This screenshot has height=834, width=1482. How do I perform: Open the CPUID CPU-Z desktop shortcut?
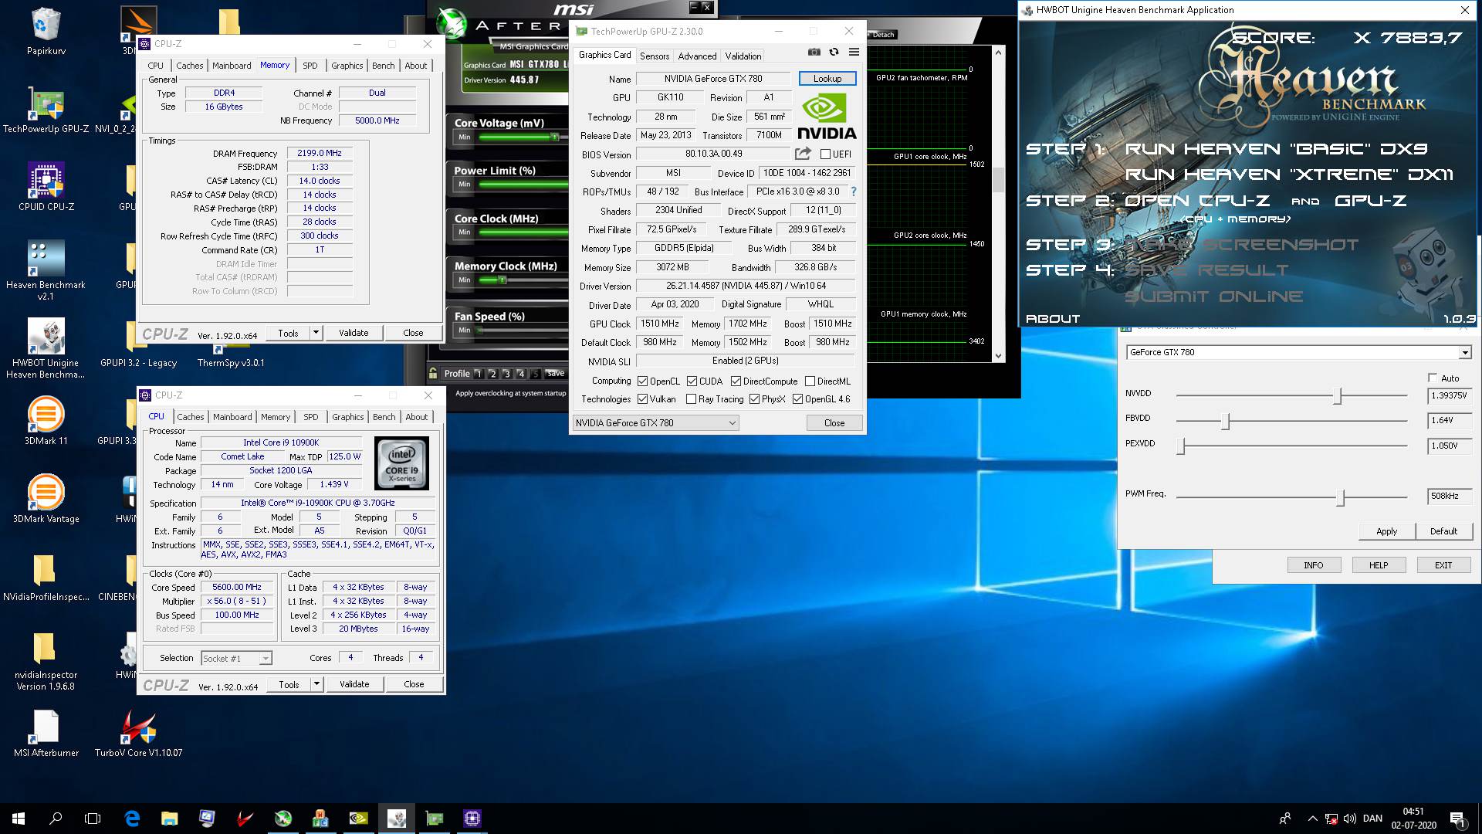(46, 187)
